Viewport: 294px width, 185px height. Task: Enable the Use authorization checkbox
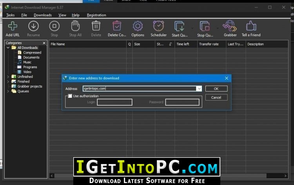[x=70, y=96]
